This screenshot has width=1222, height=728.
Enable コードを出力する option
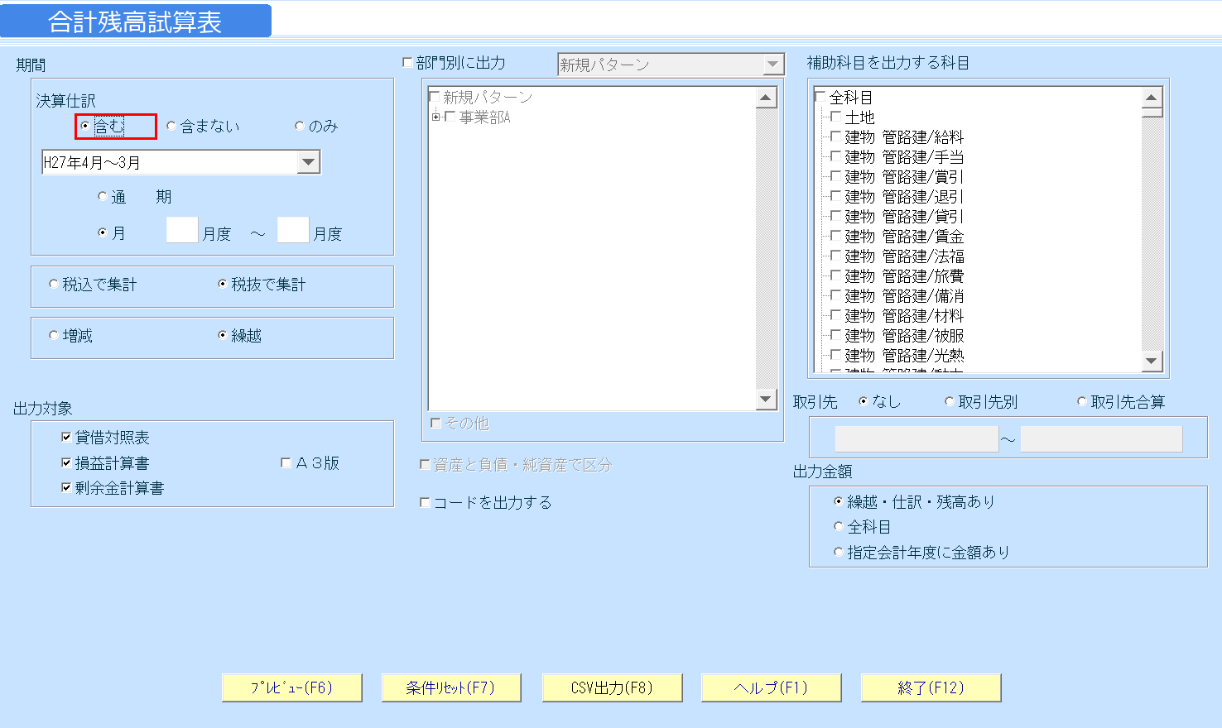(424, 501)
